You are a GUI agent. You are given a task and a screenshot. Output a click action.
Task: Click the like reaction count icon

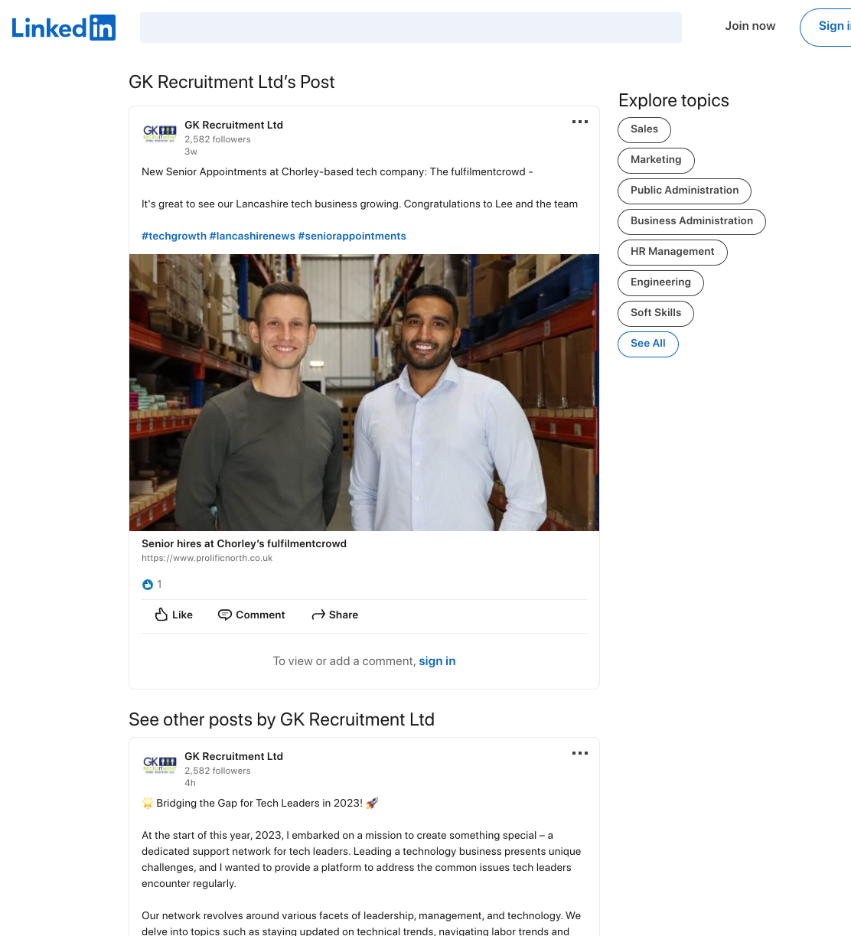coord(148,585)
